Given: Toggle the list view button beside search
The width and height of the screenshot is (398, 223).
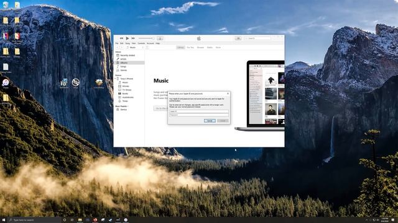Looking at the screenshot, I should point(238,38).
